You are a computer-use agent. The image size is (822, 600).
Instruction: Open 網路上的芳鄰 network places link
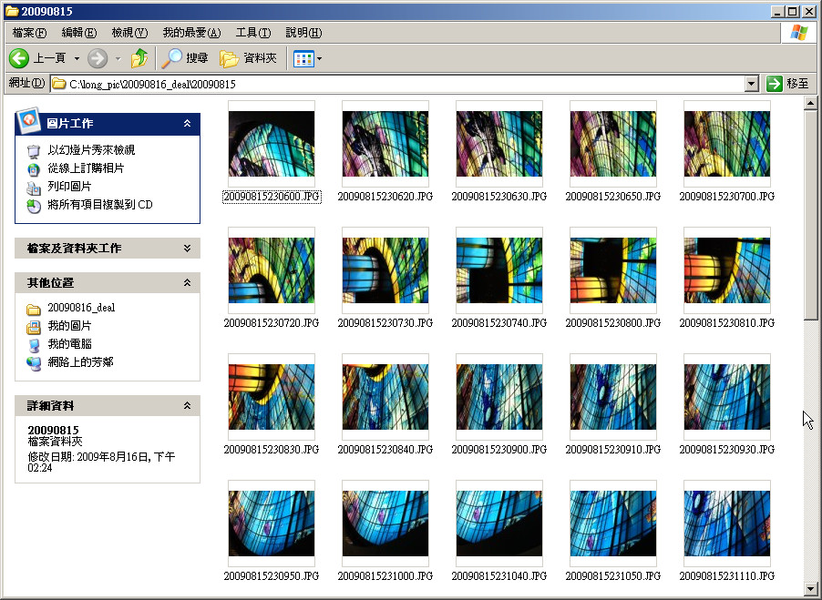click(x=80, y=362)
